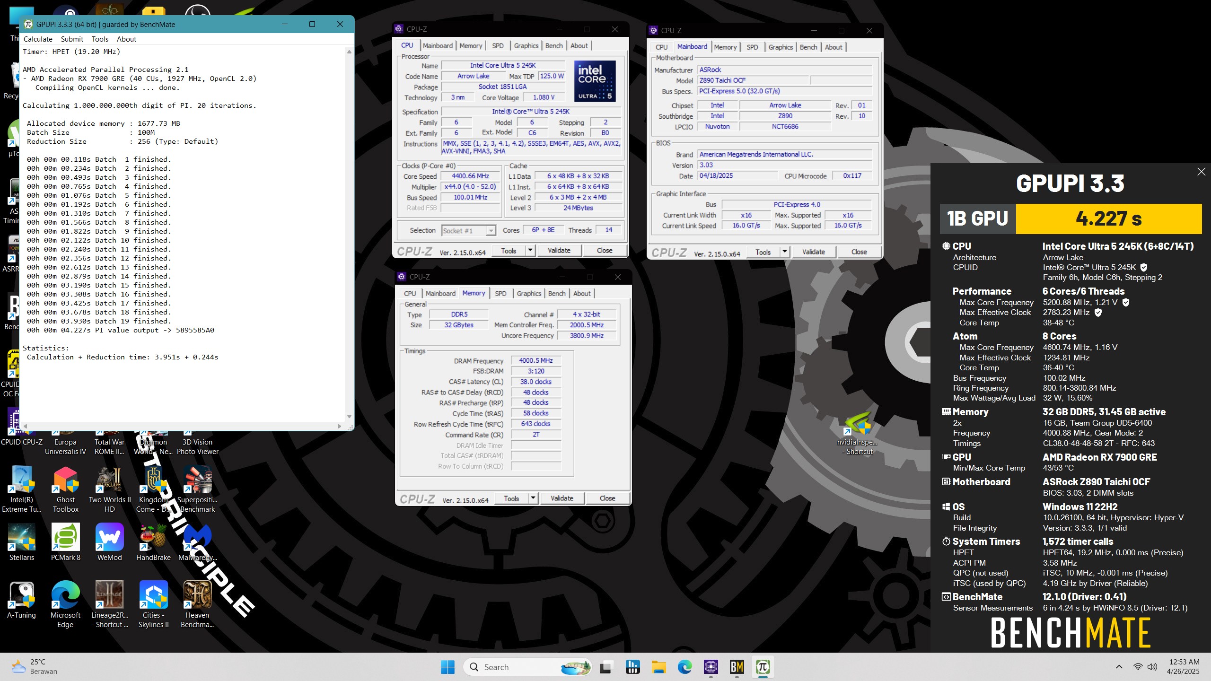Click the "PI value output -> 5895585A0" line
The image size is (1211, 681).
point(155,331)
